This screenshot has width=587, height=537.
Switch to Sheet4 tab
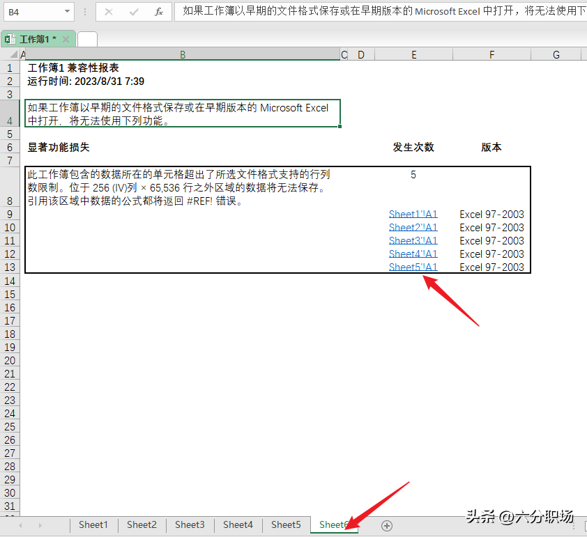pyautogui.click(x=238, y=524)
